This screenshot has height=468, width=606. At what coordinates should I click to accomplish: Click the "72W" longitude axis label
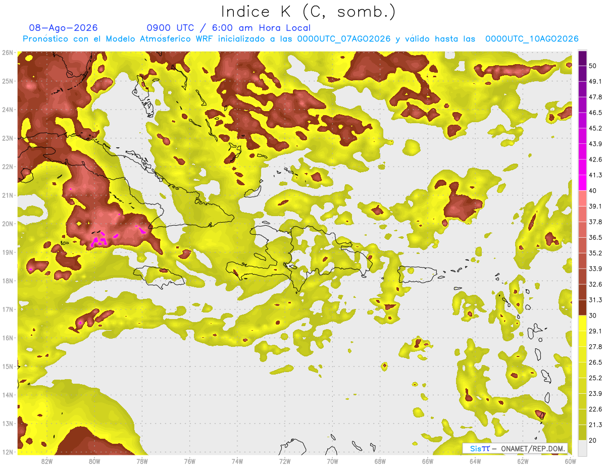click(285, 460)
